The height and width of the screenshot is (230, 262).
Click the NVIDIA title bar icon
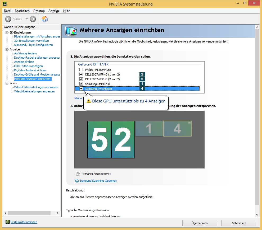pyautogui.click(x=5, y=4)
